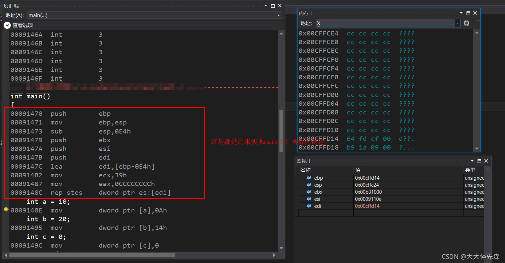Click the Memory 1 address input field

pyautogui.click(x=385, y=23)
